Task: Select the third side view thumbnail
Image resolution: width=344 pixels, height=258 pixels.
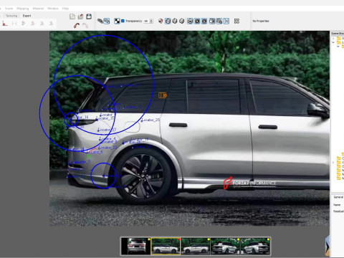Action: [x=196, y=246]
